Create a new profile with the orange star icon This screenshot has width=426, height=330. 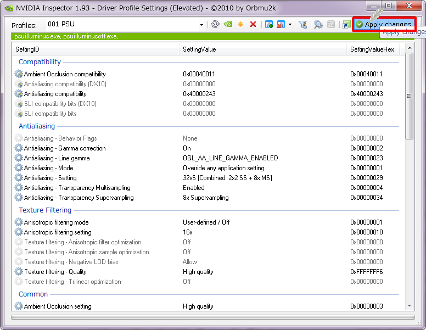pyautogui.click(x=240, y=25)
